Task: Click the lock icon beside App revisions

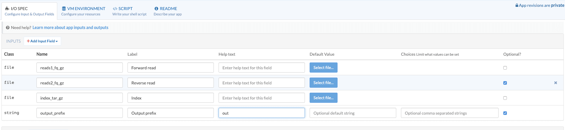Action: (x=517, y=5)
